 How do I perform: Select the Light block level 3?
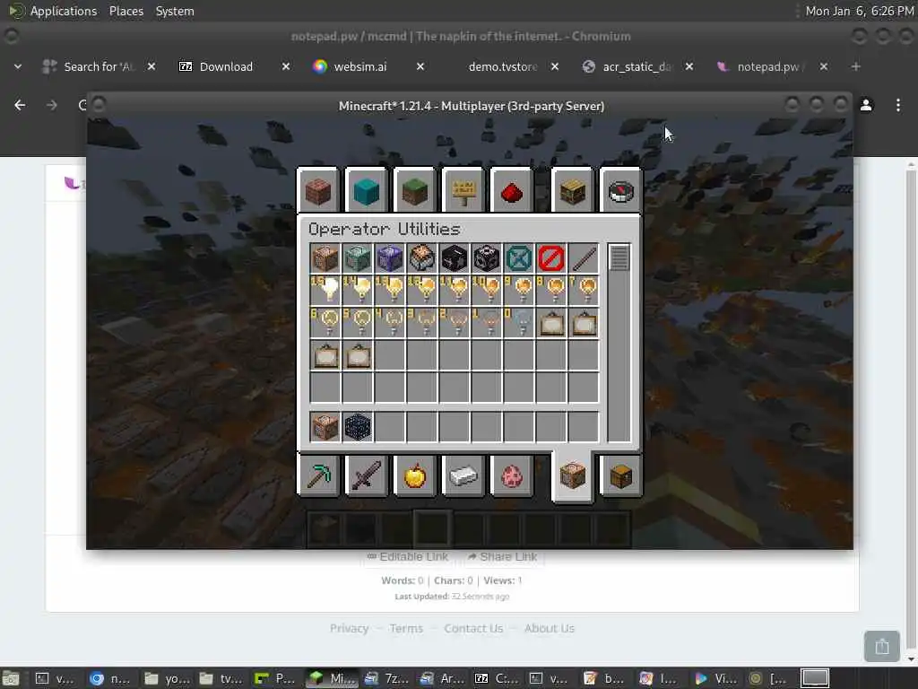(421, 323)
